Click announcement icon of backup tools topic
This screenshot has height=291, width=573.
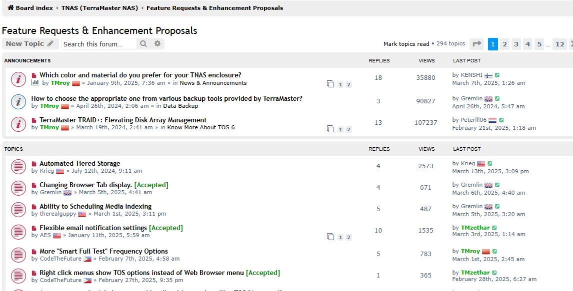tap(18, 102)
